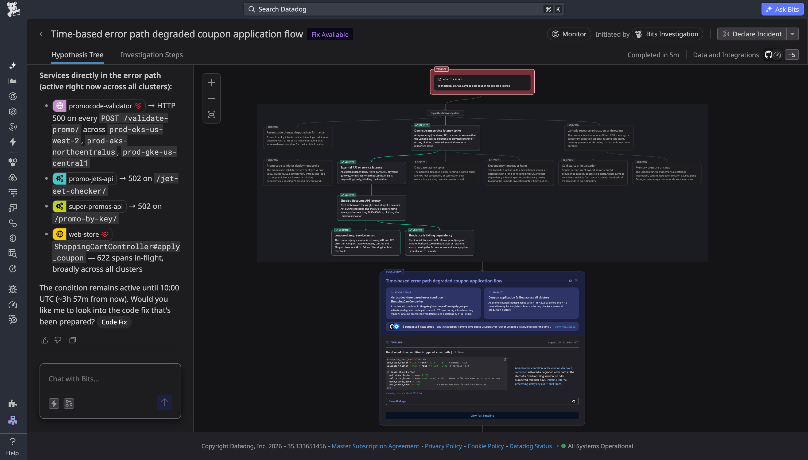Open View Next Steps link
The width and height of the screenshot is (808, 460).
pyautogui.click(x=565, y=327)
